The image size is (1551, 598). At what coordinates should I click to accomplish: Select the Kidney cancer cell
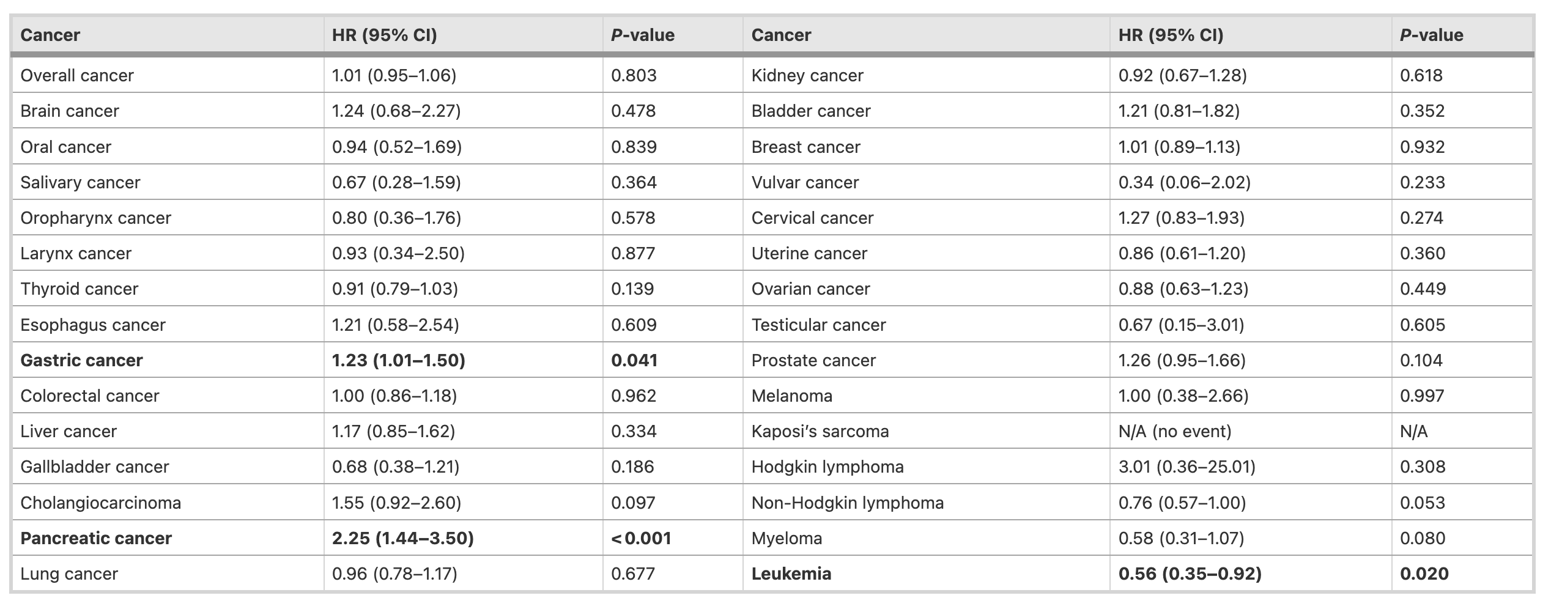807,75
